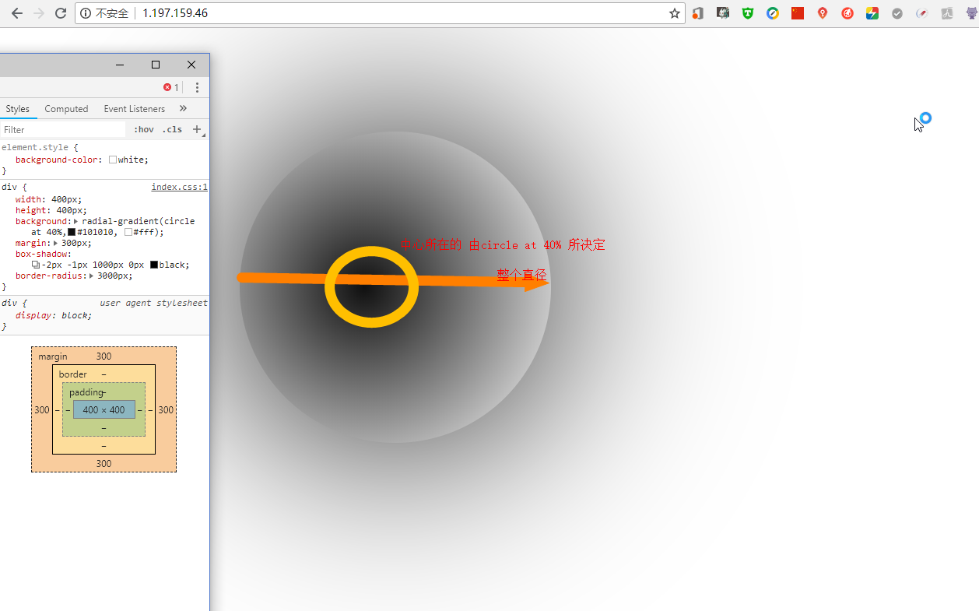Click the gray checkmark extension icon
The image size is (979, 611).
pyautogui.click(x=897, y=13)
